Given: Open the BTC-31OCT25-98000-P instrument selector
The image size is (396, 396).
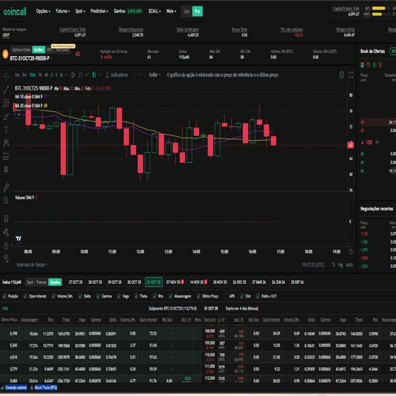Looking at the screenshot, I should [31, 59].
